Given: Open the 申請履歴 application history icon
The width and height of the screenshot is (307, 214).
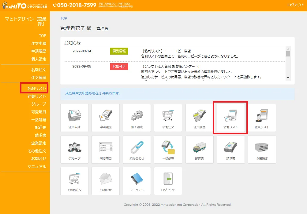Looking at the screenshot, I should (x=105, y=118).
